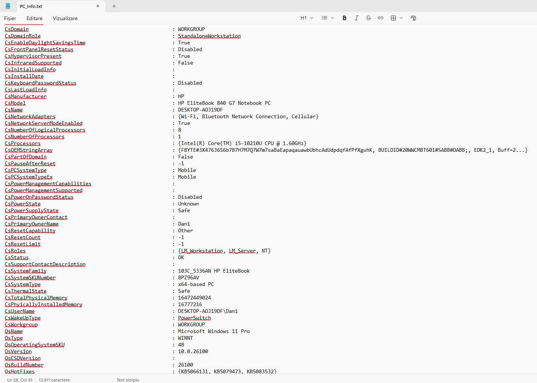Expand the list style options chevron

tap(332, 18)
